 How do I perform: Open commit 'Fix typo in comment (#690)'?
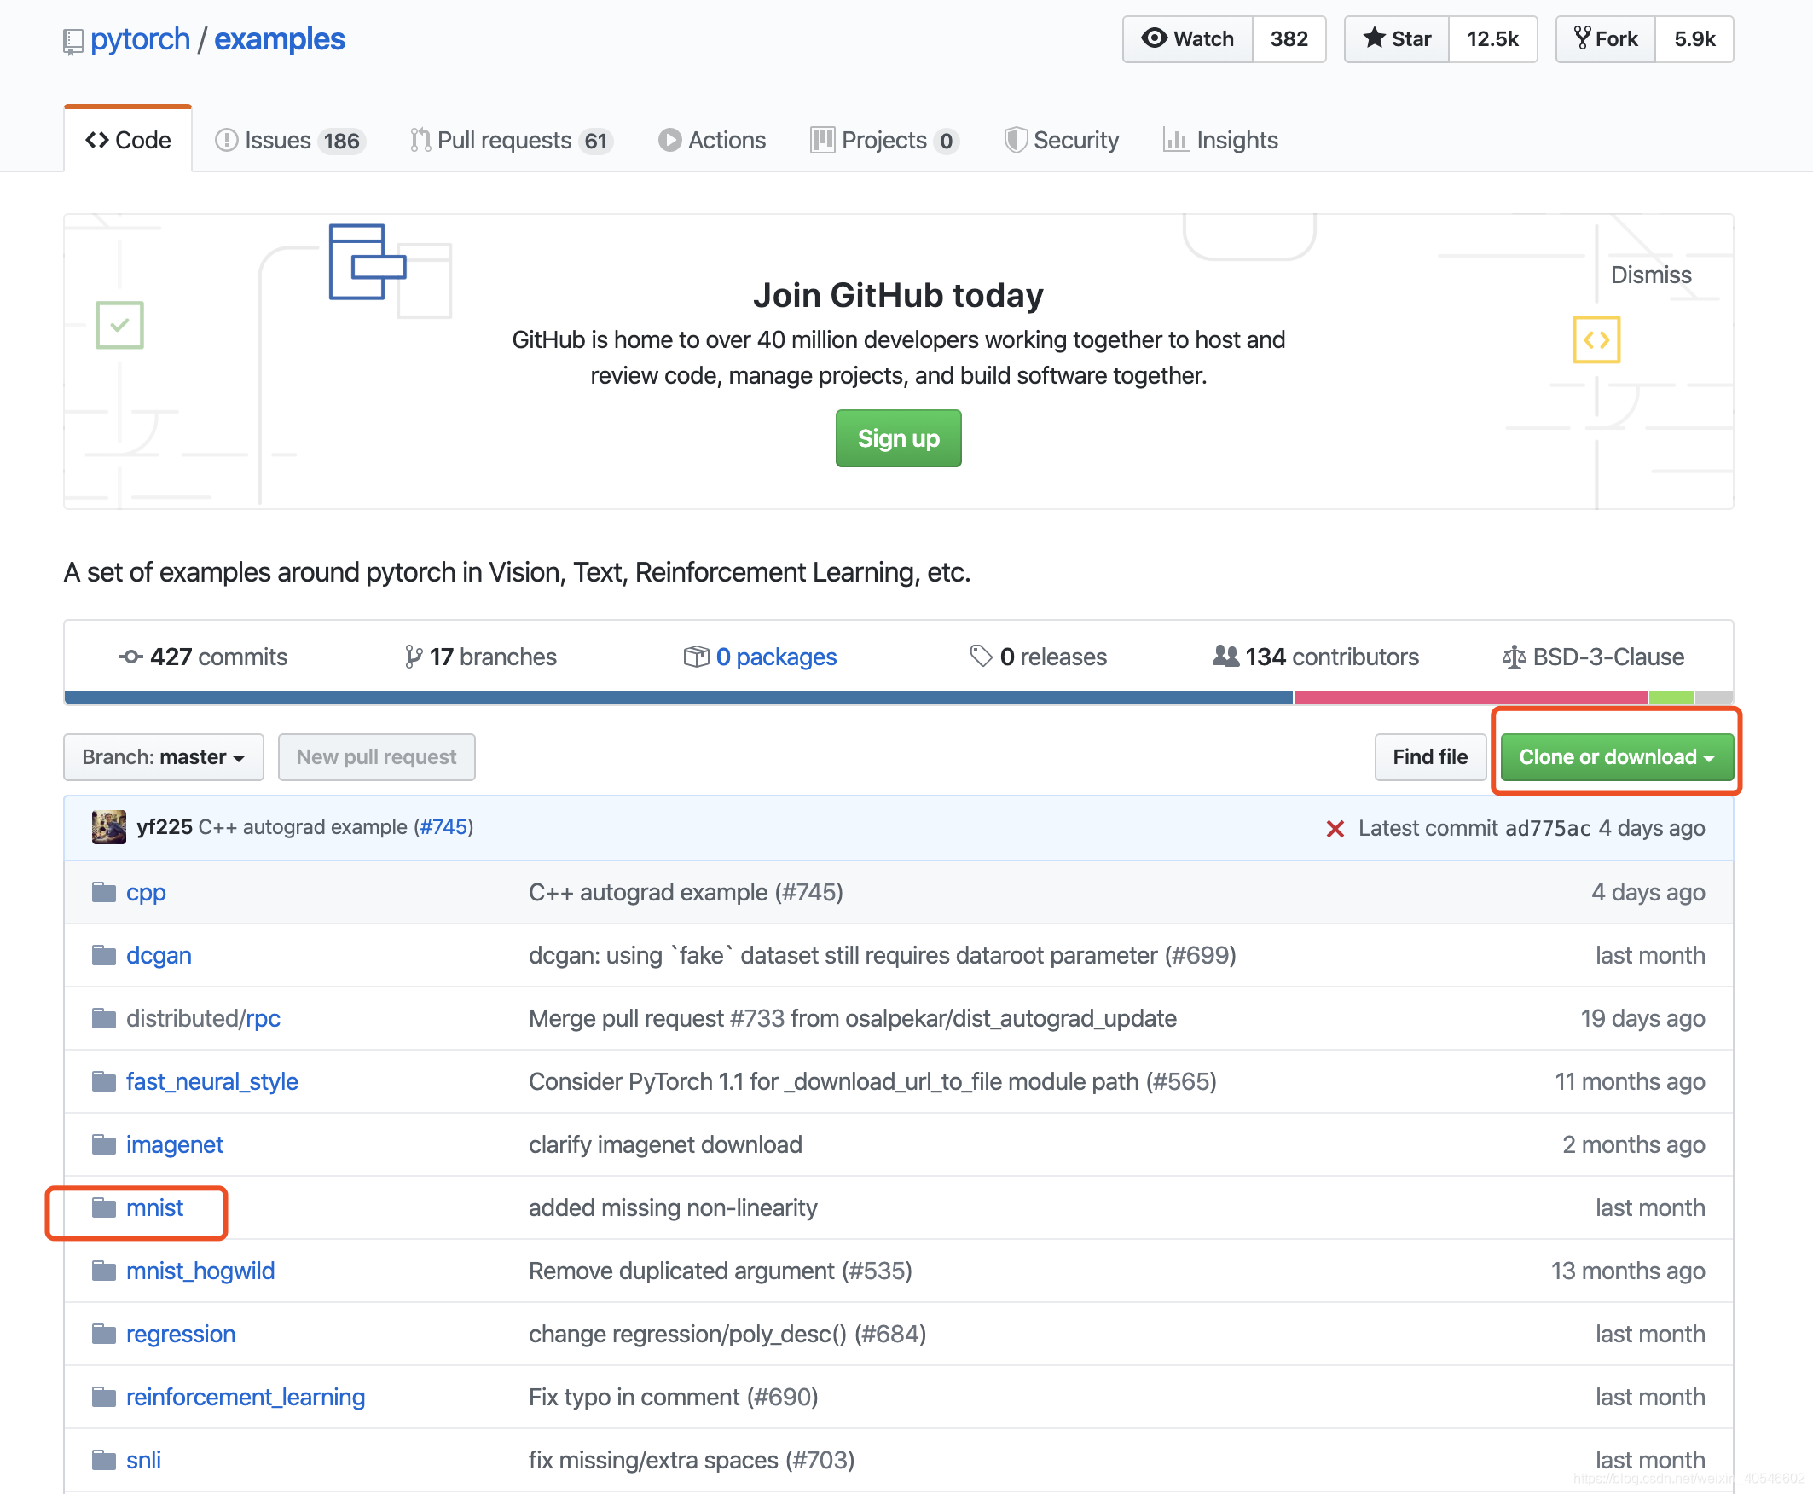click(673, 1397)
